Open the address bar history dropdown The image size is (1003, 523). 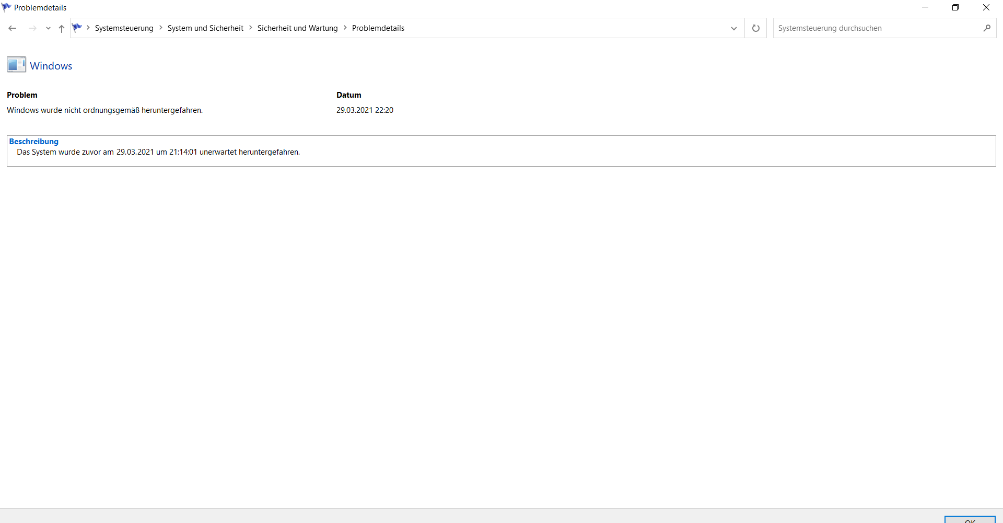click(734, 28)
